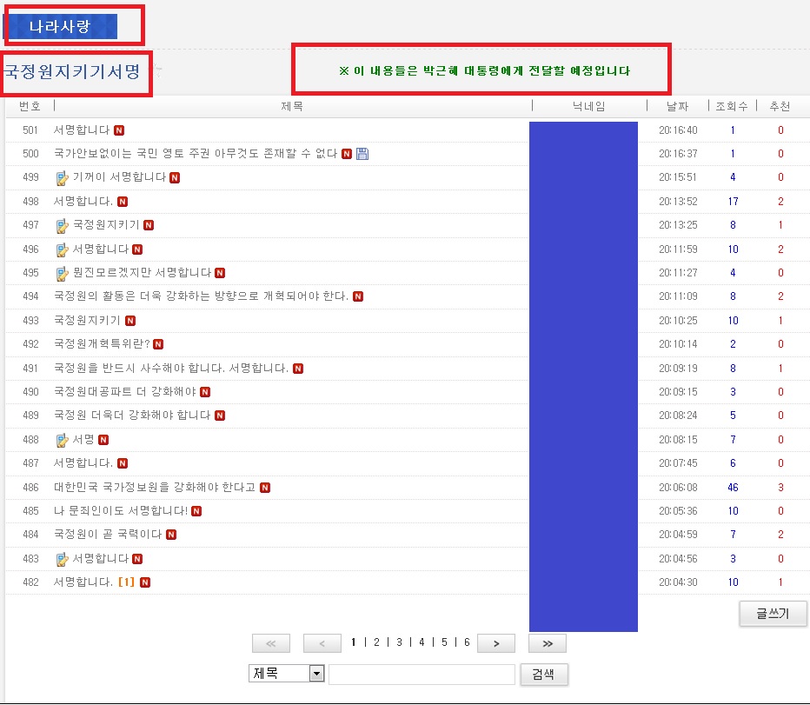
Task: Click the note icon on post 497
Action: click(x=62, y=226)
